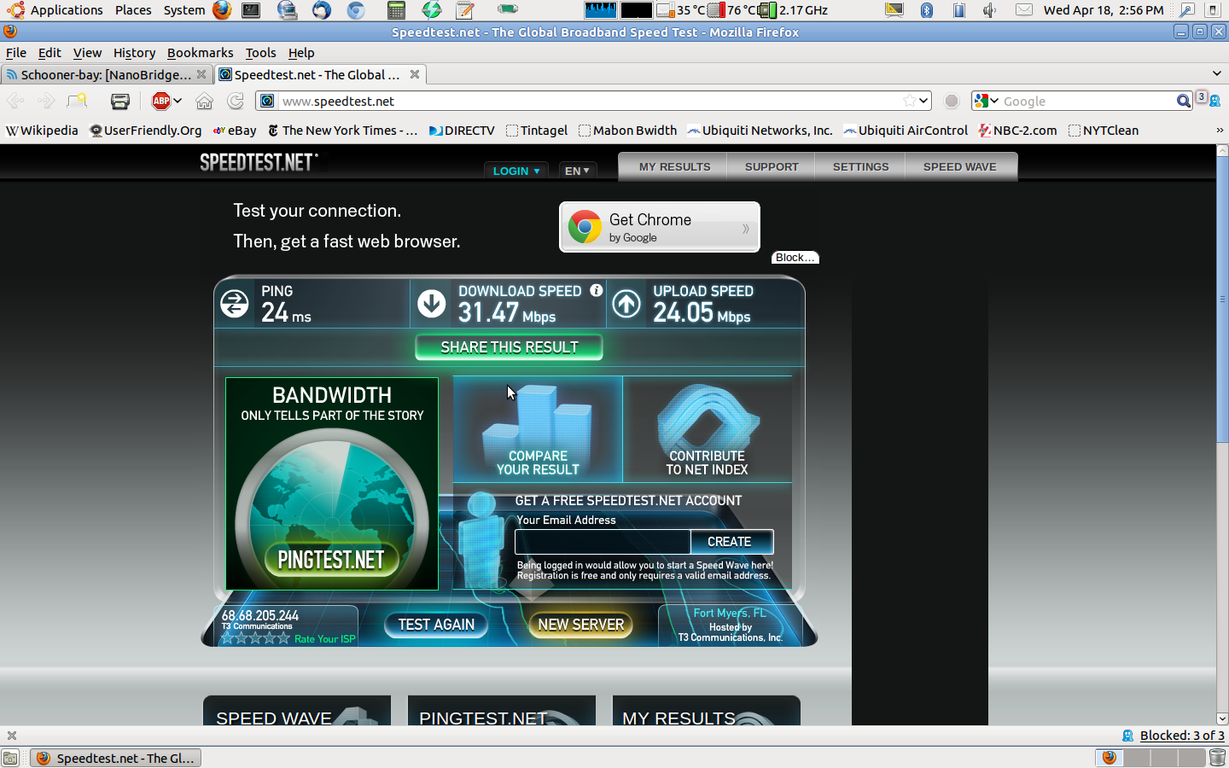Click the Home toolbar icon

point(204,102)
